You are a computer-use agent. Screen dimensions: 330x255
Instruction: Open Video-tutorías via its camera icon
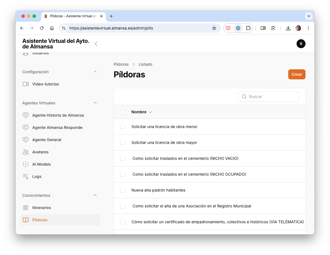pos(25,84)
